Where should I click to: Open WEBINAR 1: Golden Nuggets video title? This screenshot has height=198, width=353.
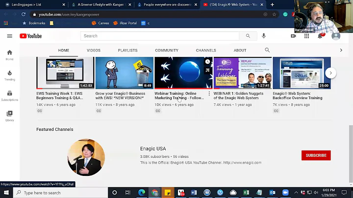238,96
